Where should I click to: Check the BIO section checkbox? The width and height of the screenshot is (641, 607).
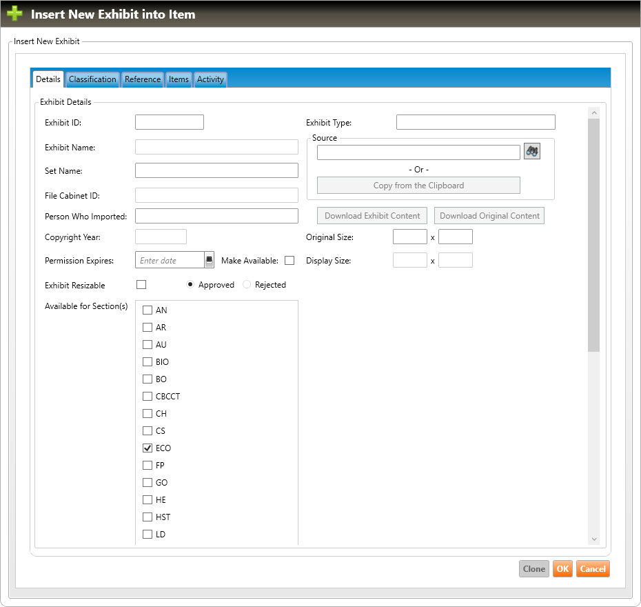(x=147, y=361)
